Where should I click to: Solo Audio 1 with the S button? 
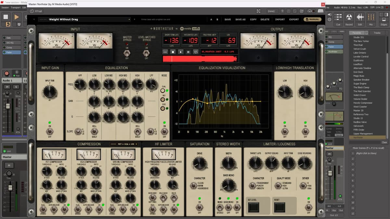click(x=16, y=87)
